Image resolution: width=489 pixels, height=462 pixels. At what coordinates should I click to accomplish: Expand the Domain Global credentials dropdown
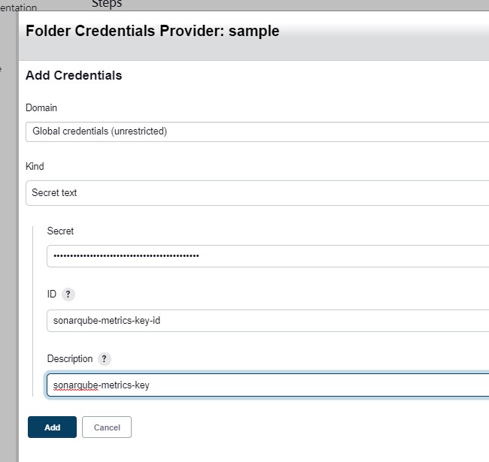click(257, 131)
